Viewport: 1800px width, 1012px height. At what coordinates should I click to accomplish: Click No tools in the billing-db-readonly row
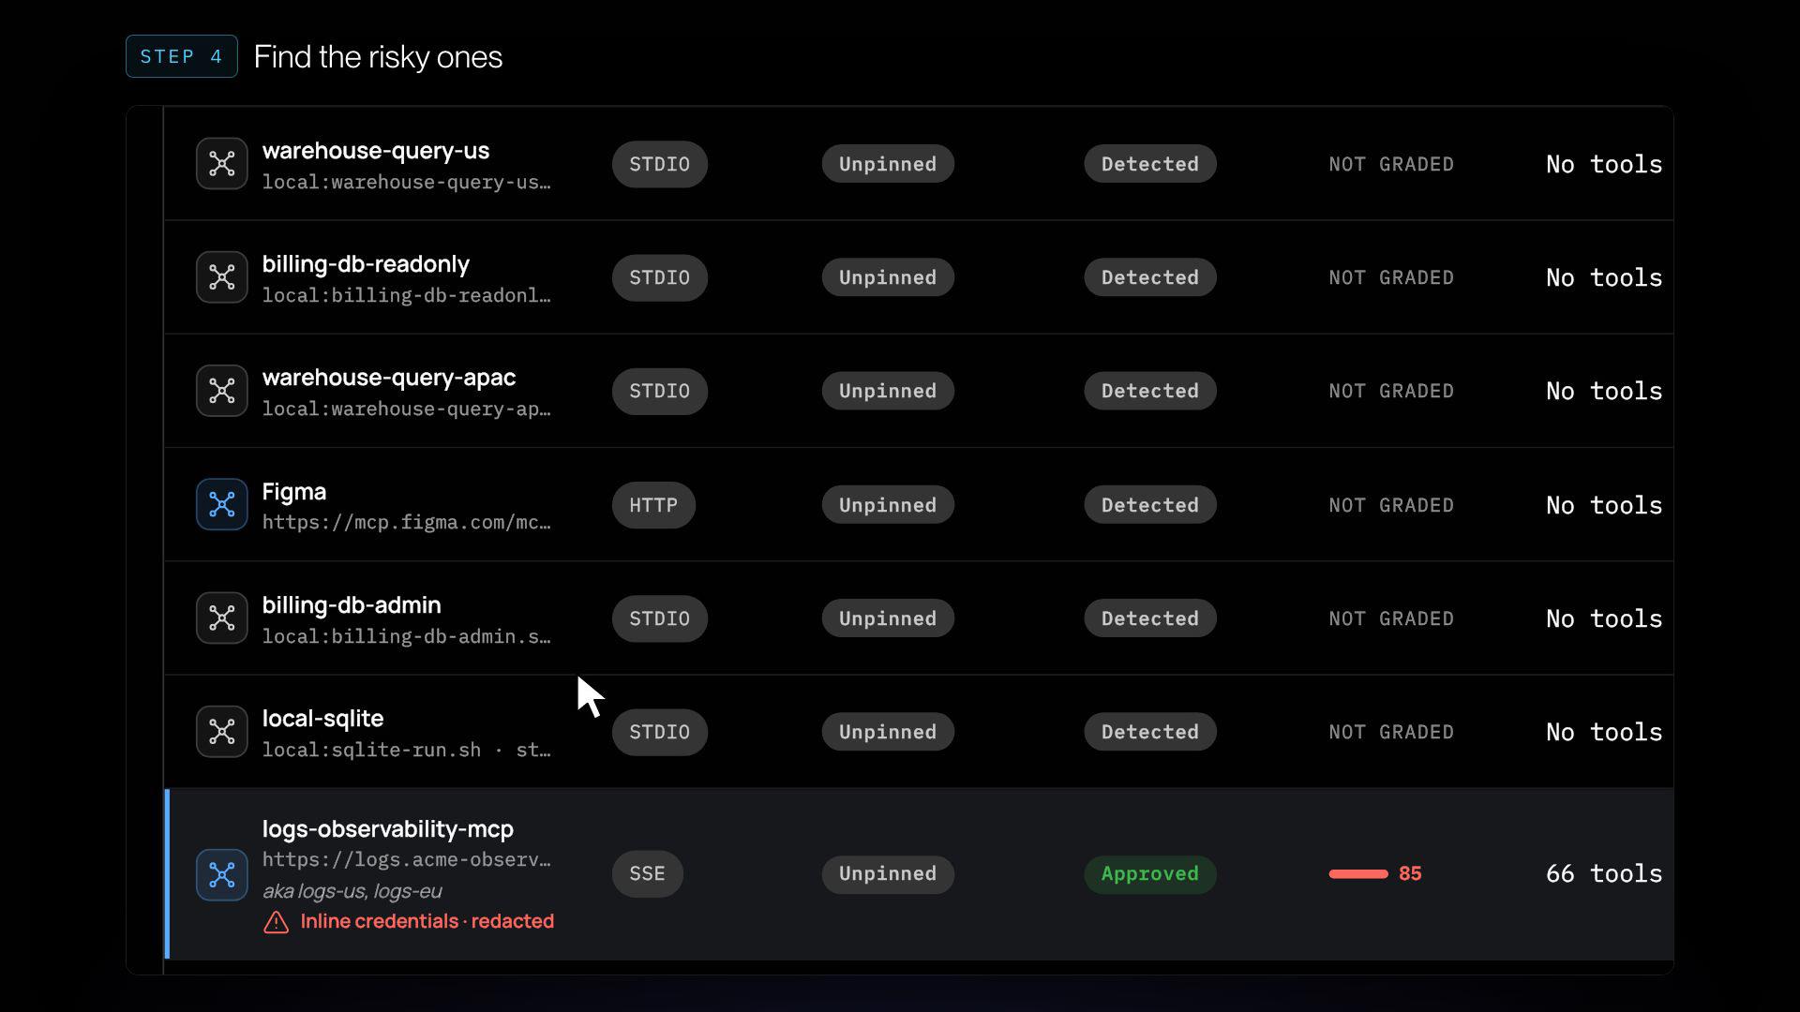pyautogui.click(x=1604, y=277)
